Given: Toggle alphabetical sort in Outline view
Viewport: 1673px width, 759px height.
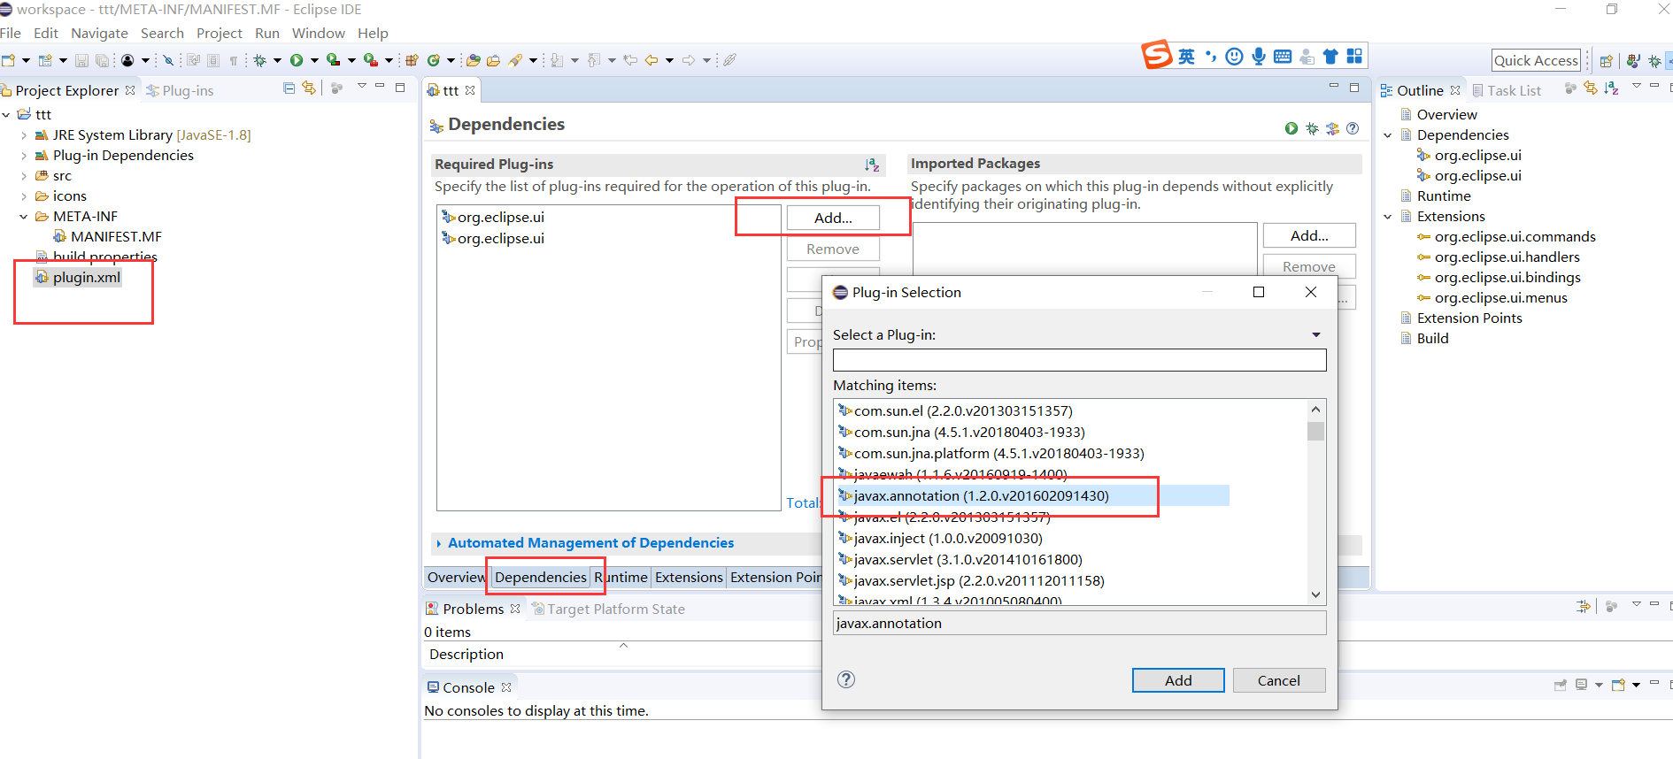Looking at the screenshot, I should (x=1611, y=88).
